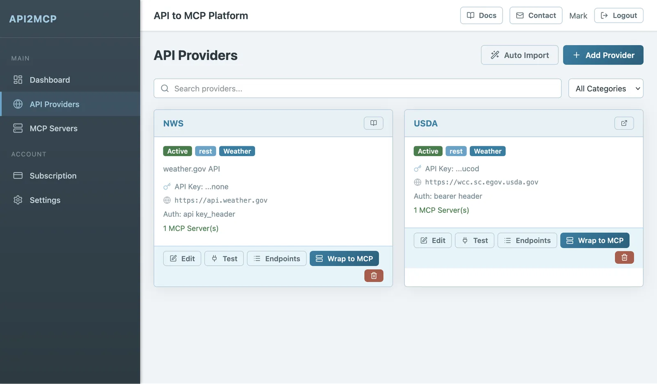Edit the NWS provider
Image resolution: width=657 pixels, height=384 pixels.
(182, 258)
